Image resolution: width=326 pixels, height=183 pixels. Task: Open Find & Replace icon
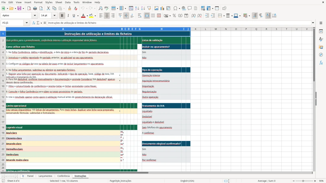pos(101,8)
